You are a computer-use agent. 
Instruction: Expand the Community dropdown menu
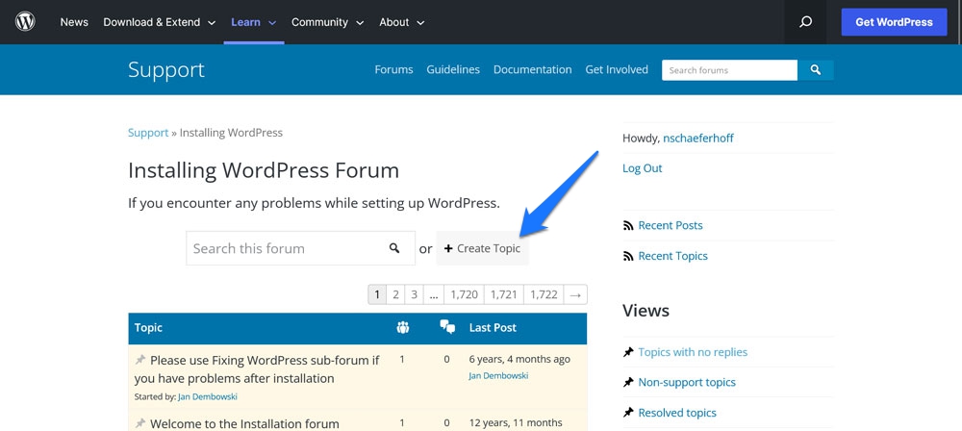327,22
